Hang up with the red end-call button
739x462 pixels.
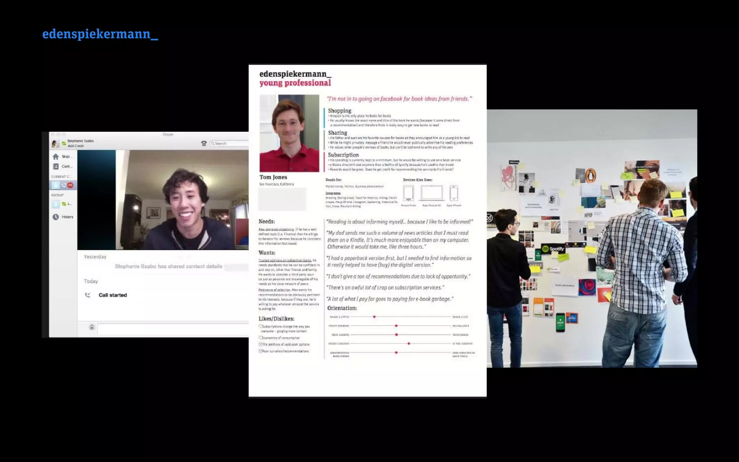pyautogui.click(x=70, y=185)
